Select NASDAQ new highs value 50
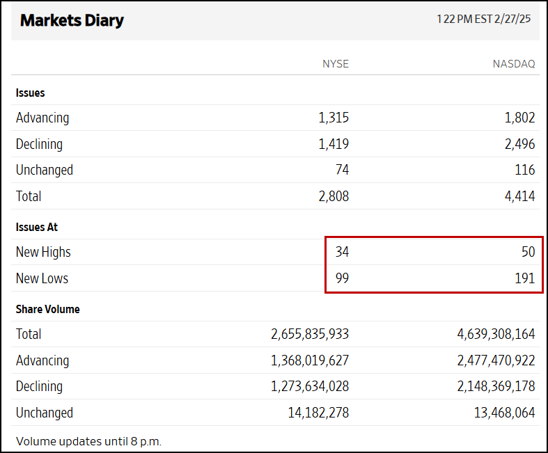This screenshot has height=453, width=548. click(x=528, y=252)
